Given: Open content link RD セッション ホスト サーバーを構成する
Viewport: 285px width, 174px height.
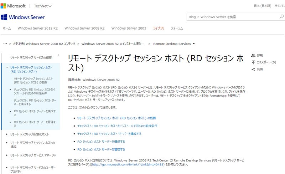Looking at the screenshot, I should 101,142.
